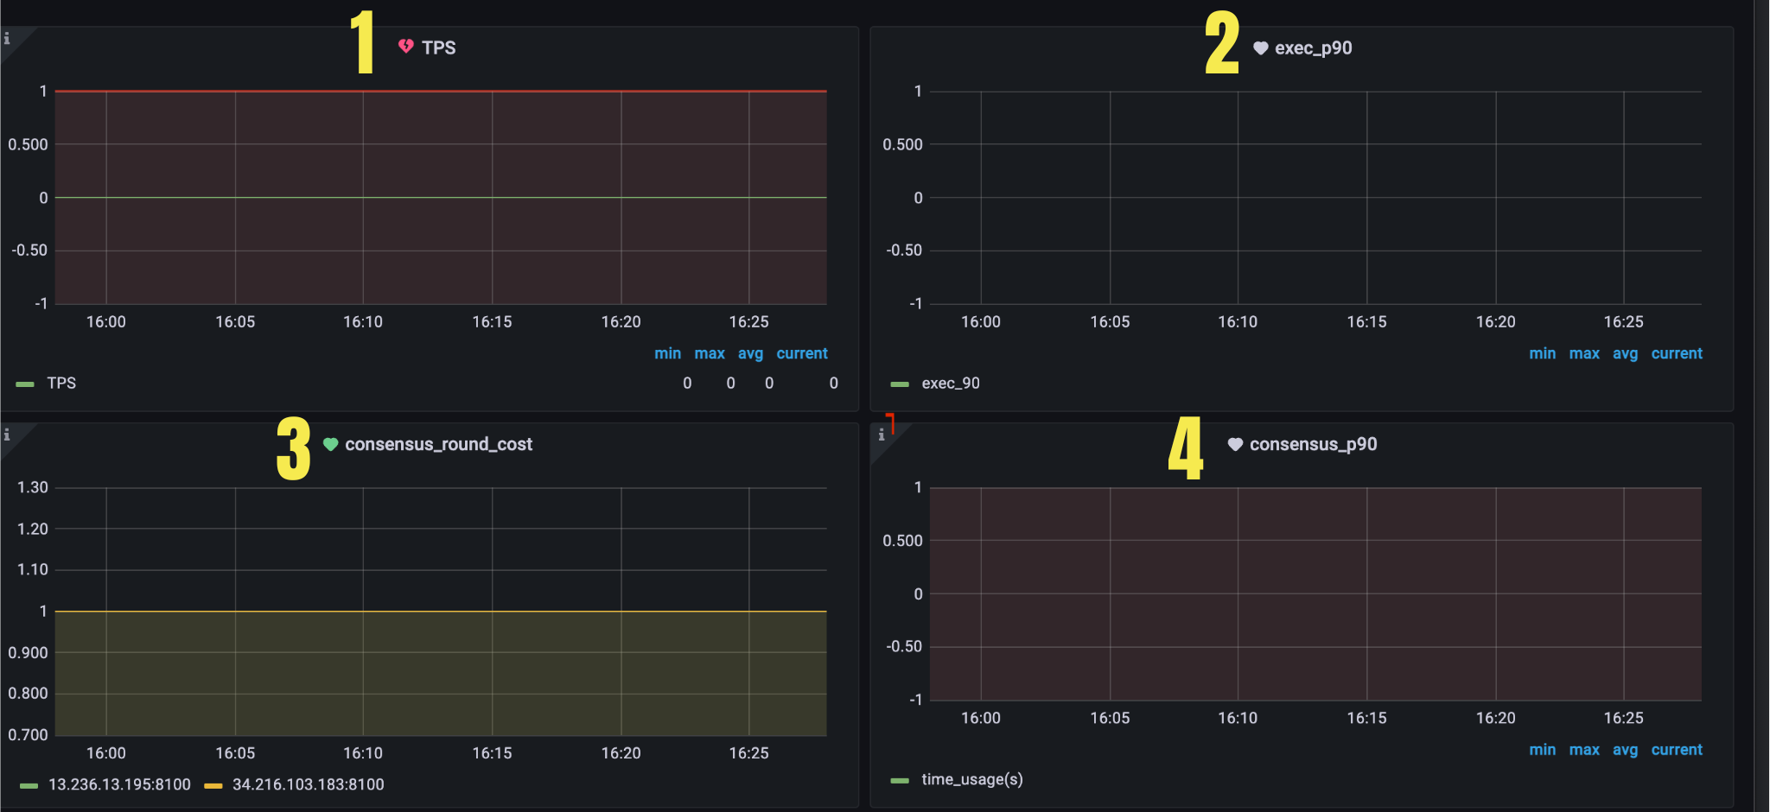Open the exec_p90 panel title menu
The height and width of the screenshot is (812, 1770).
pos(1313,48)
